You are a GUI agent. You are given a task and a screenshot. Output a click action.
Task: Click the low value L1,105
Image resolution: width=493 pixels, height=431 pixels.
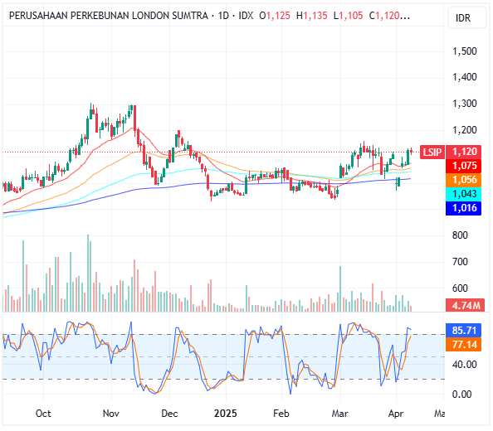point(348,16)
